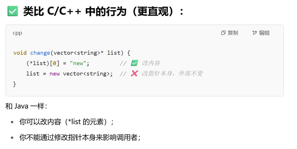Click the edit pencil icon
Screen dimensions: 297x149
pos(255,33)
